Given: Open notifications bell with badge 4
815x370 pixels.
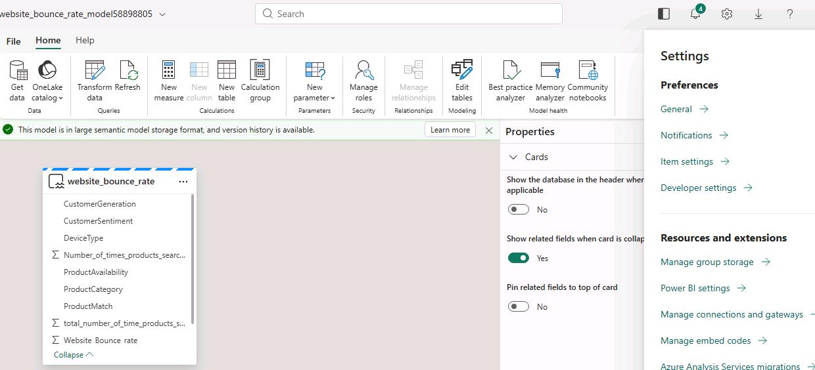Looking at the screenshot, I should coord(695,14).
